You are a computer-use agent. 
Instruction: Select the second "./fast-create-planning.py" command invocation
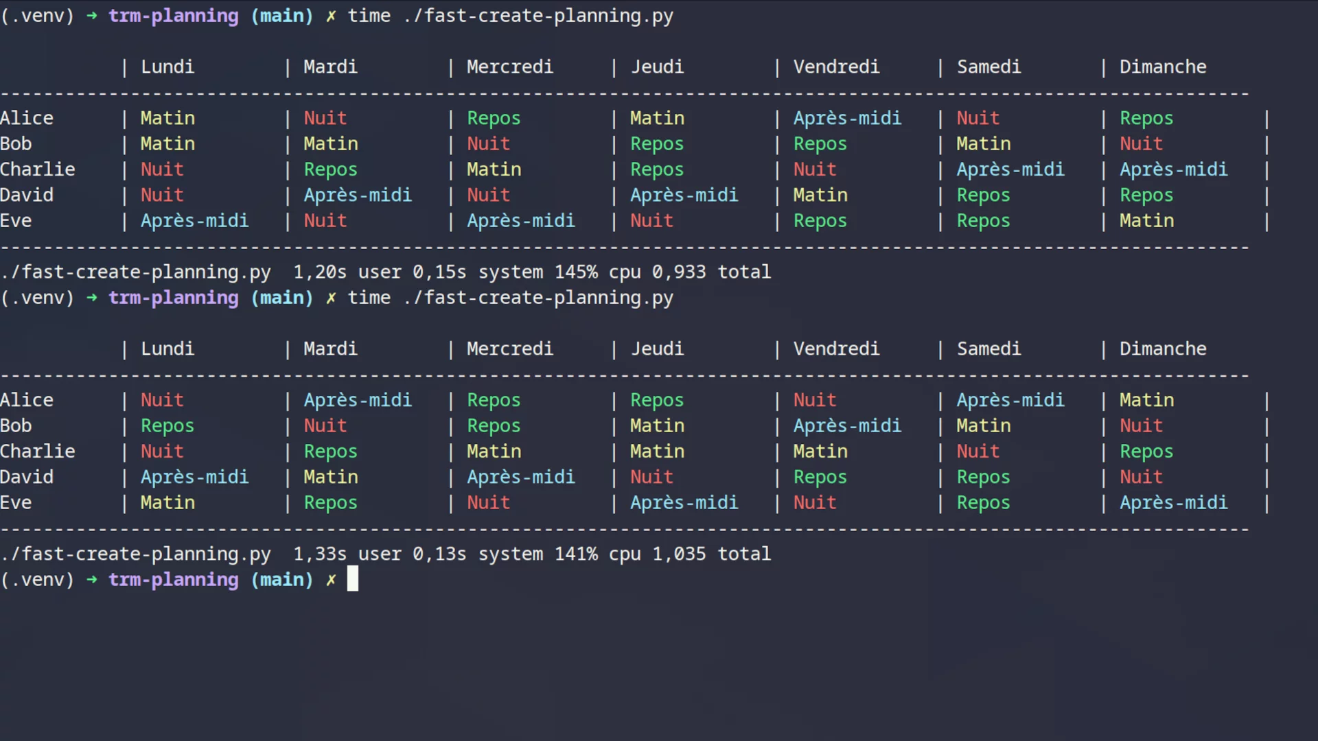pos(537,297)
